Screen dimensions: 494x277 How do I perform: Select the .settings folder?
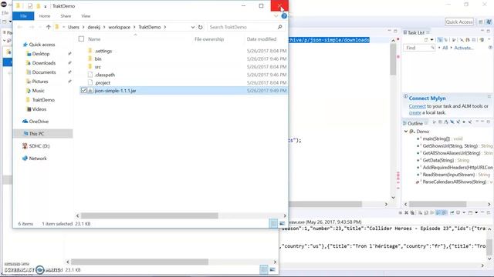click(103, 51)
